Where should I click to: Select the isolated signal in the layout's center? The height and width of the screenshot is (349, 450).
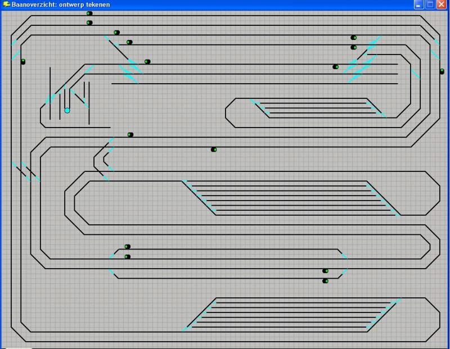point(214,149)
